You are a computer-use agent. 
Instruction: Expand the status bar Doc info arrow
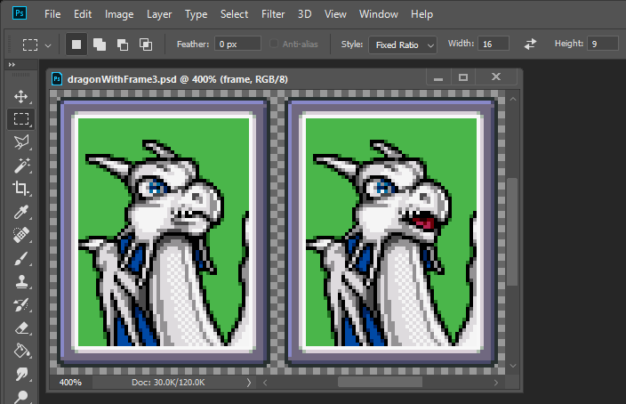248,382
